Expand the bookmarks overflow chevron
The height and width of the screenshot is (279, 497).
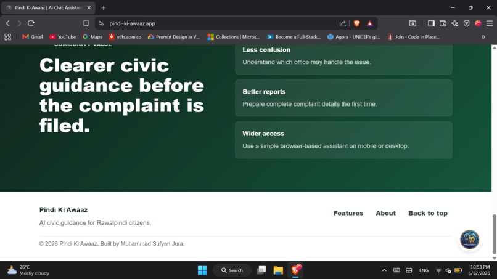483,37
